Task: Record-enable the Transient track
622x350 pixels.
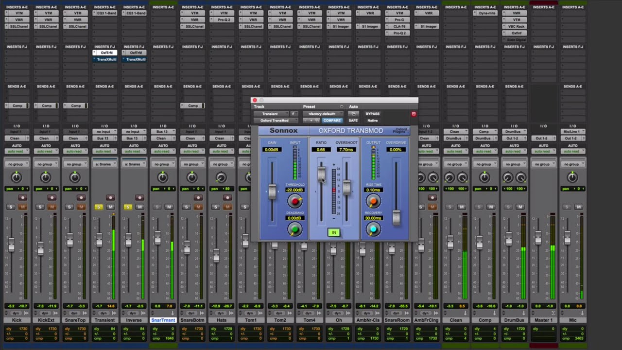Action: tap(110, 198)
